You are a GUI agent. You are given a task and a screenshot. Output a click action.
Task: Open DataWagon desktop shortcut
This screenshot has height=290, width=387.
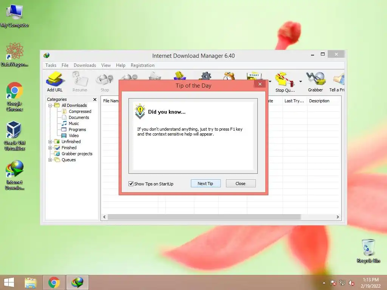[15, 54]
